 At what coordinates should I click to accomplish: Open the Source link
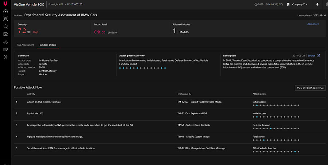[x=311, y=56]
